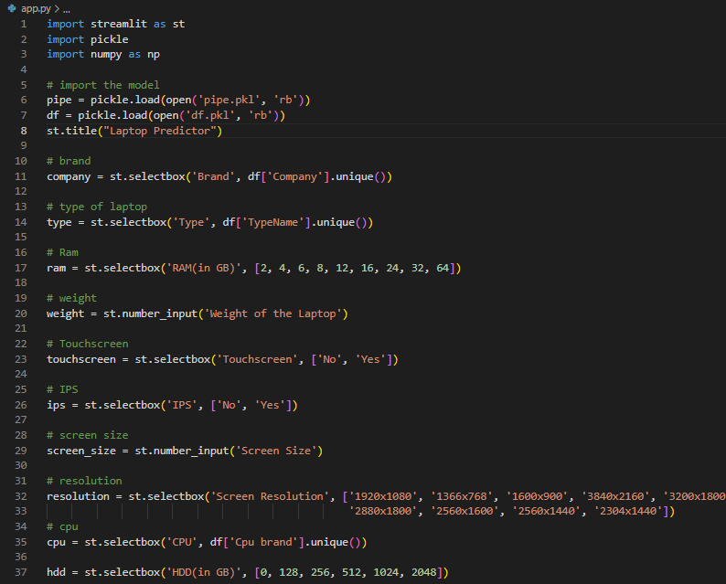This screenshot has height=584, width=726.
Task: Click the string 'pipe.pkl' on line 6
Action: 230,101
